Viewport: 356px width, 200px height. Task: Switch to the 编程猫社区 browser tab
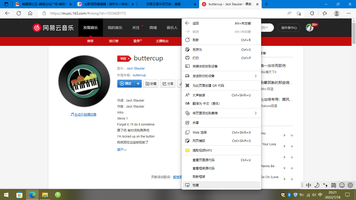(x=43, y=4)
